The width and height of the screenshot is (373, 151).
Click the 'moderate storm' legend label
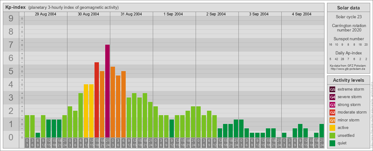(x=352, y=112)
